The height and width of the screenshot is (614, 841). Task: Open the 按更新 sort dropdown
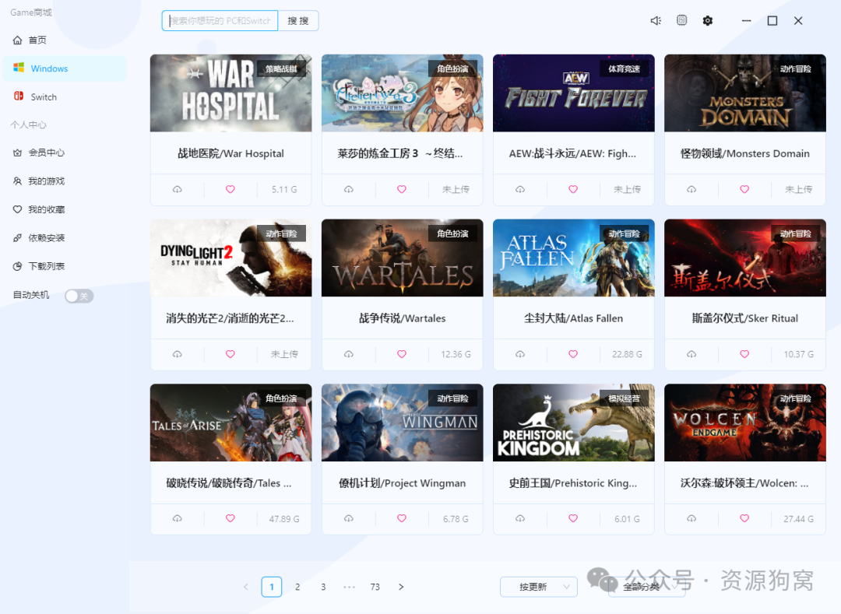tap(539, 587)
